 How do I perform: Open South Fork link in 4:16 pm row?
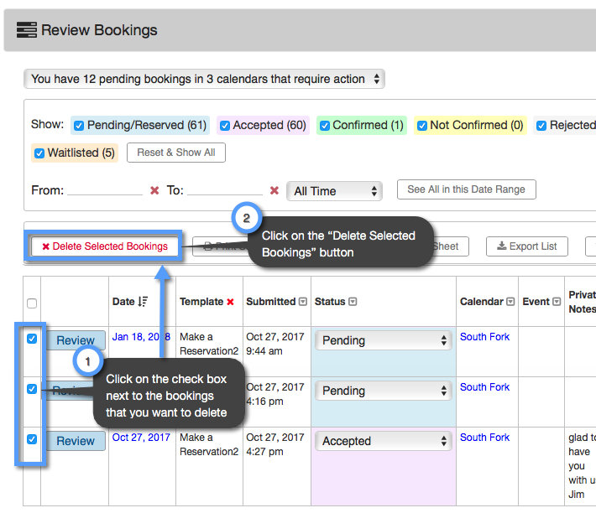tap(484, 387)
